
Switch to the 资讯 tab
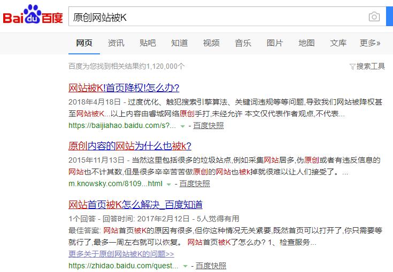(116, 43)
